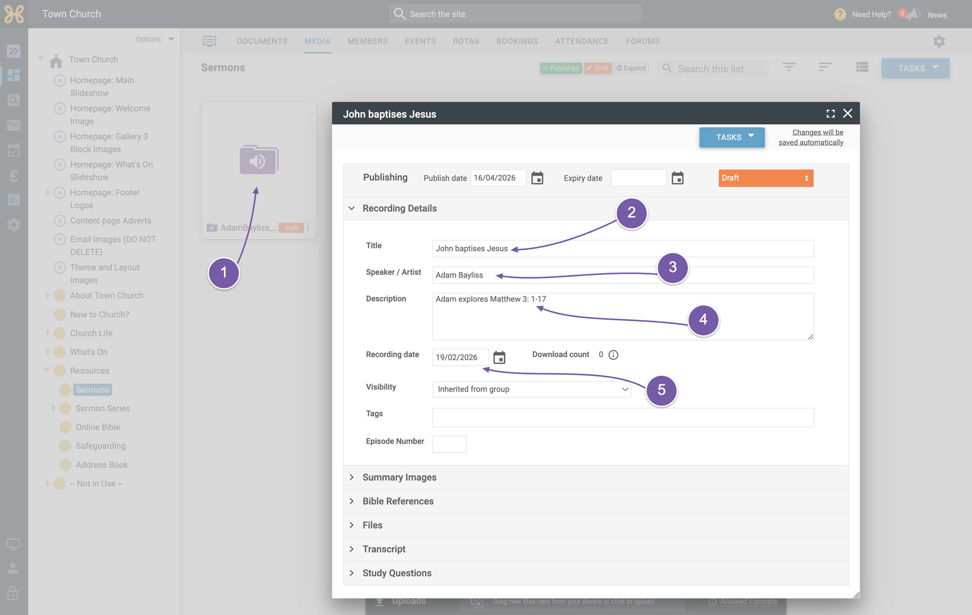Show the Download count info icon
The height and width of the screenshot is (615, 972).
click(613, 355)
